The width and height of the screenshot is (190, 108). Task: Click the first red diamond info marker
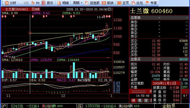(3, 16)
